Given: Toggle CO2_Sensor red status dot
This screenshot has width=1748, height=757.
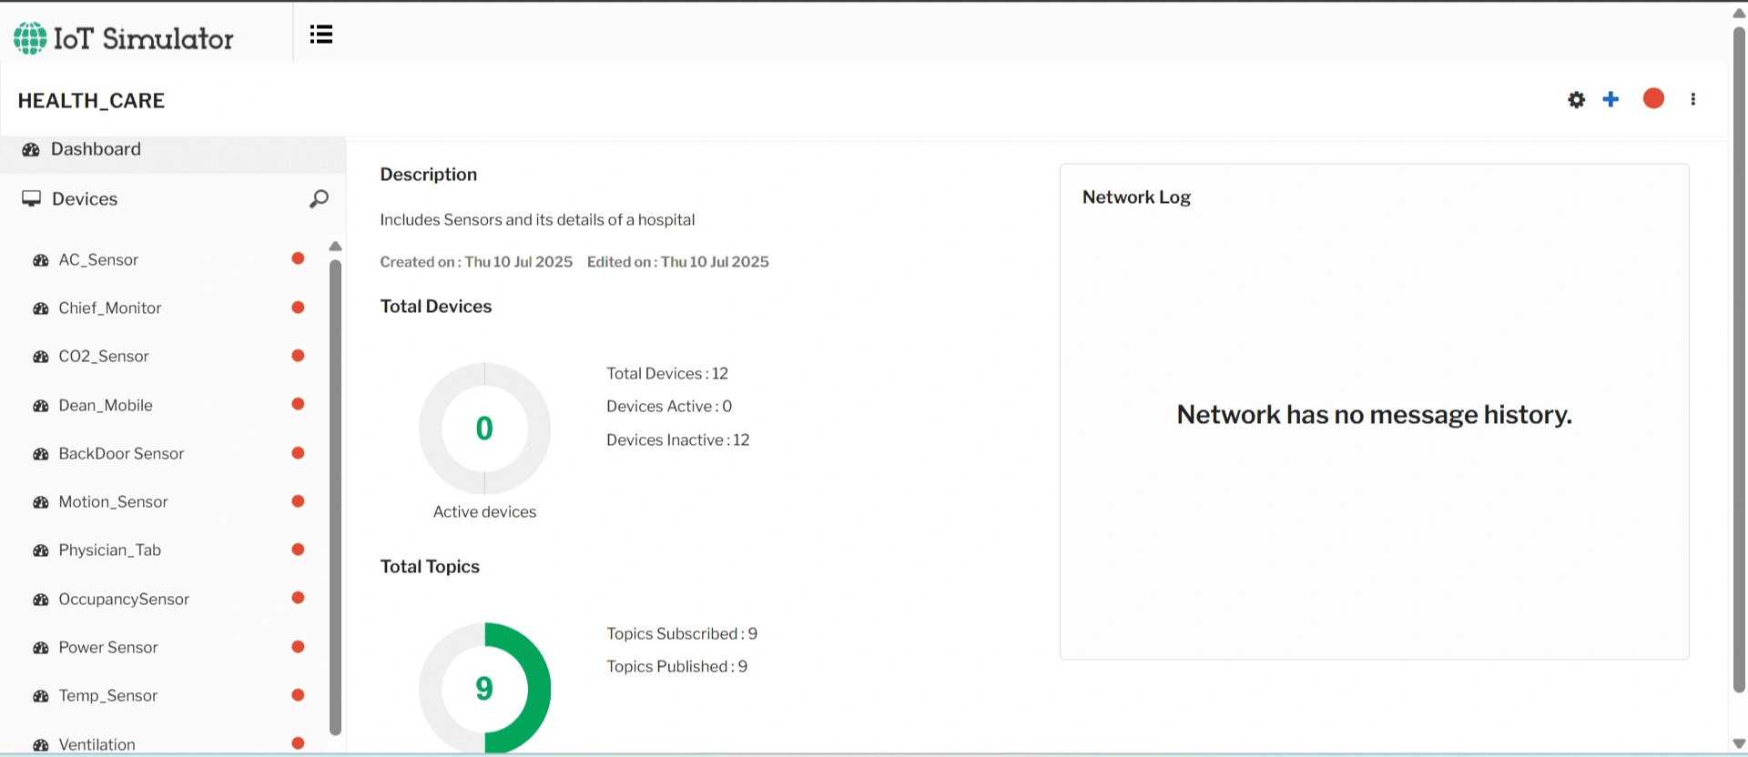Looking at the screenshot, I should coord(298,356).
